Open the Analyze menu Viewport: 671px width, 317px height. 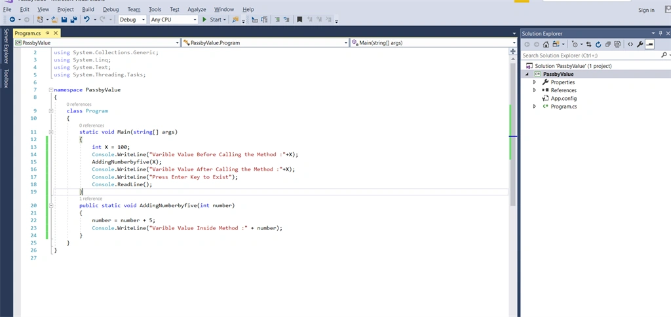pos(197,9)
